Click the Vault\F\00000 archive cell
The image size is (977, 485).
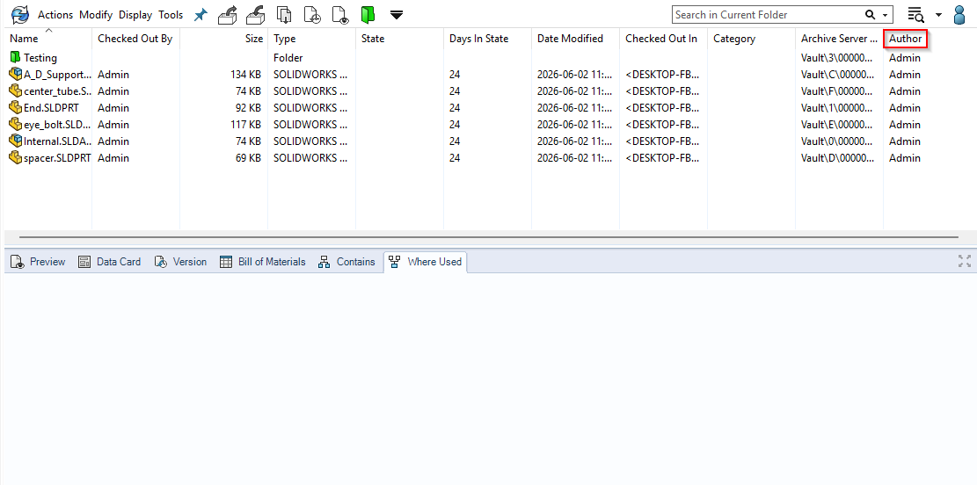pyautogui.click(x=839, y=91)
